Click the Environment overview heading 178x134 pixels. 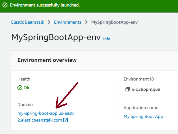[47, 60]
